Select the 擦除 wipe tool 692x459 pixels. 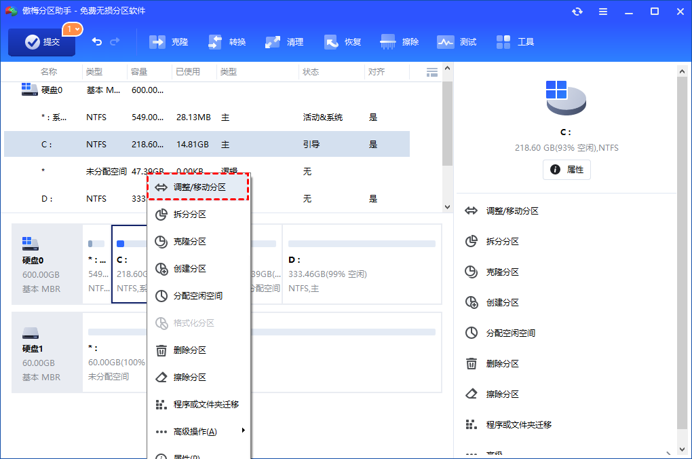(400, 41)
